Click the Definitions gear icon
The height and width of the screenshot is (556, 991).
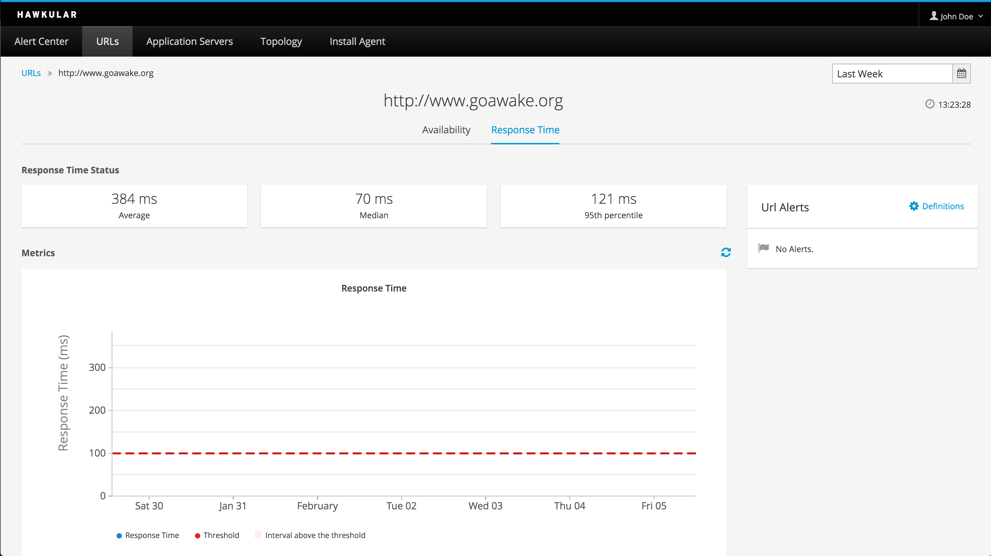pos(914,206)
